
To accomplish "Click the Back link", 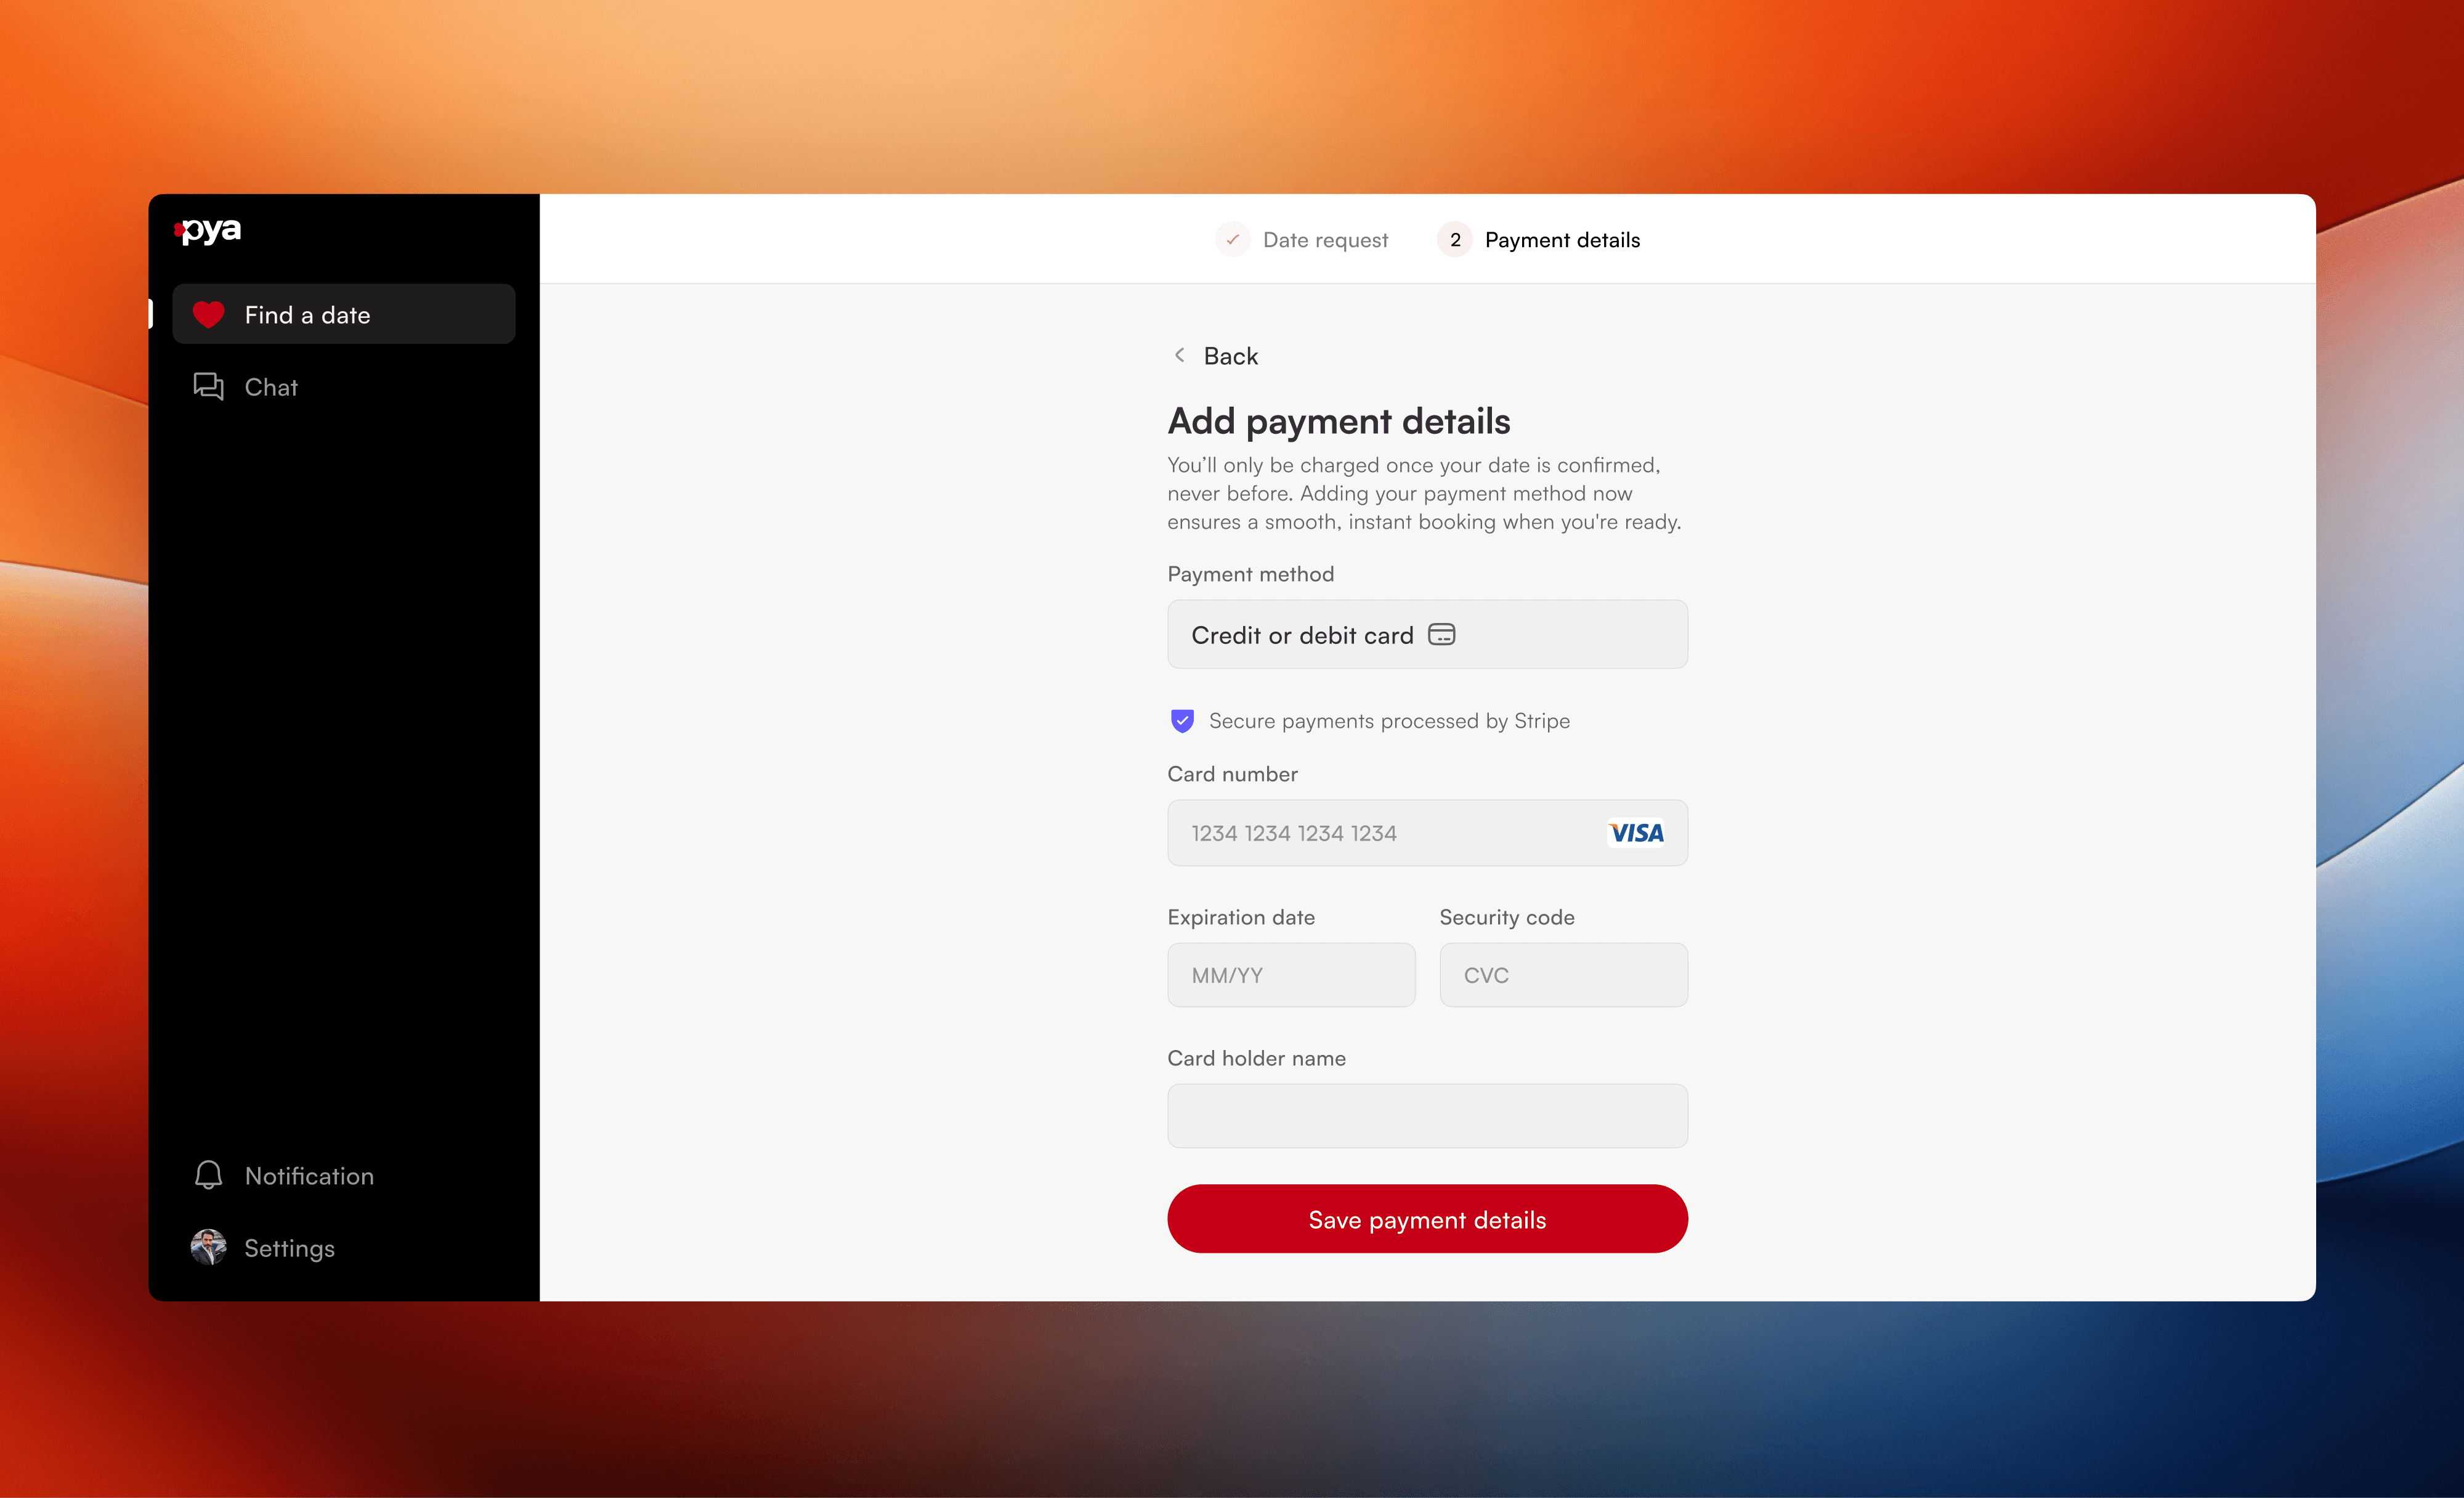I will 1230,356.
